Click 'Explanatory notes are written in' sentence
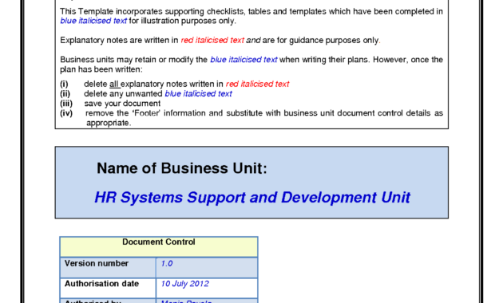The height and width of the screenshot is (303, 503). [220, 41]
